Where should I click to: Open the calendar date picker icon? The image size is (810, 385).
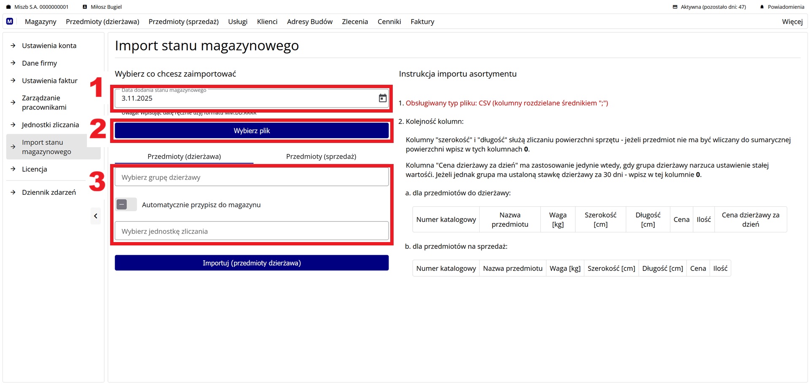(x=382, y=98)
